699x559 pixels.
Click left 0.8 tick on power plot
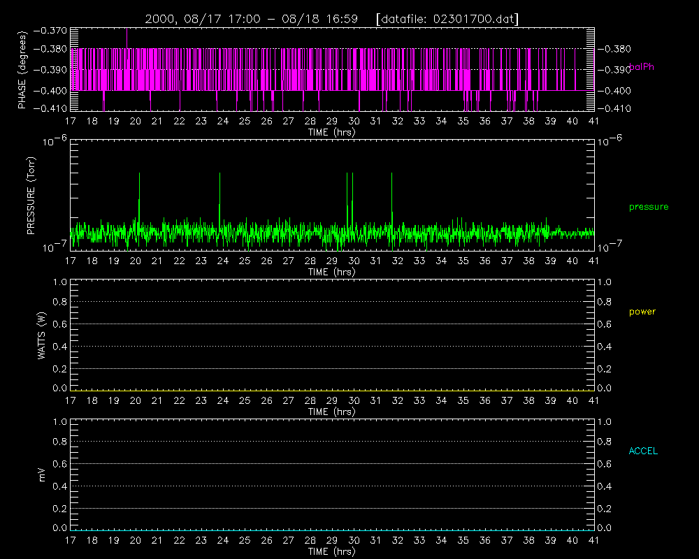[x=59, y=302]
